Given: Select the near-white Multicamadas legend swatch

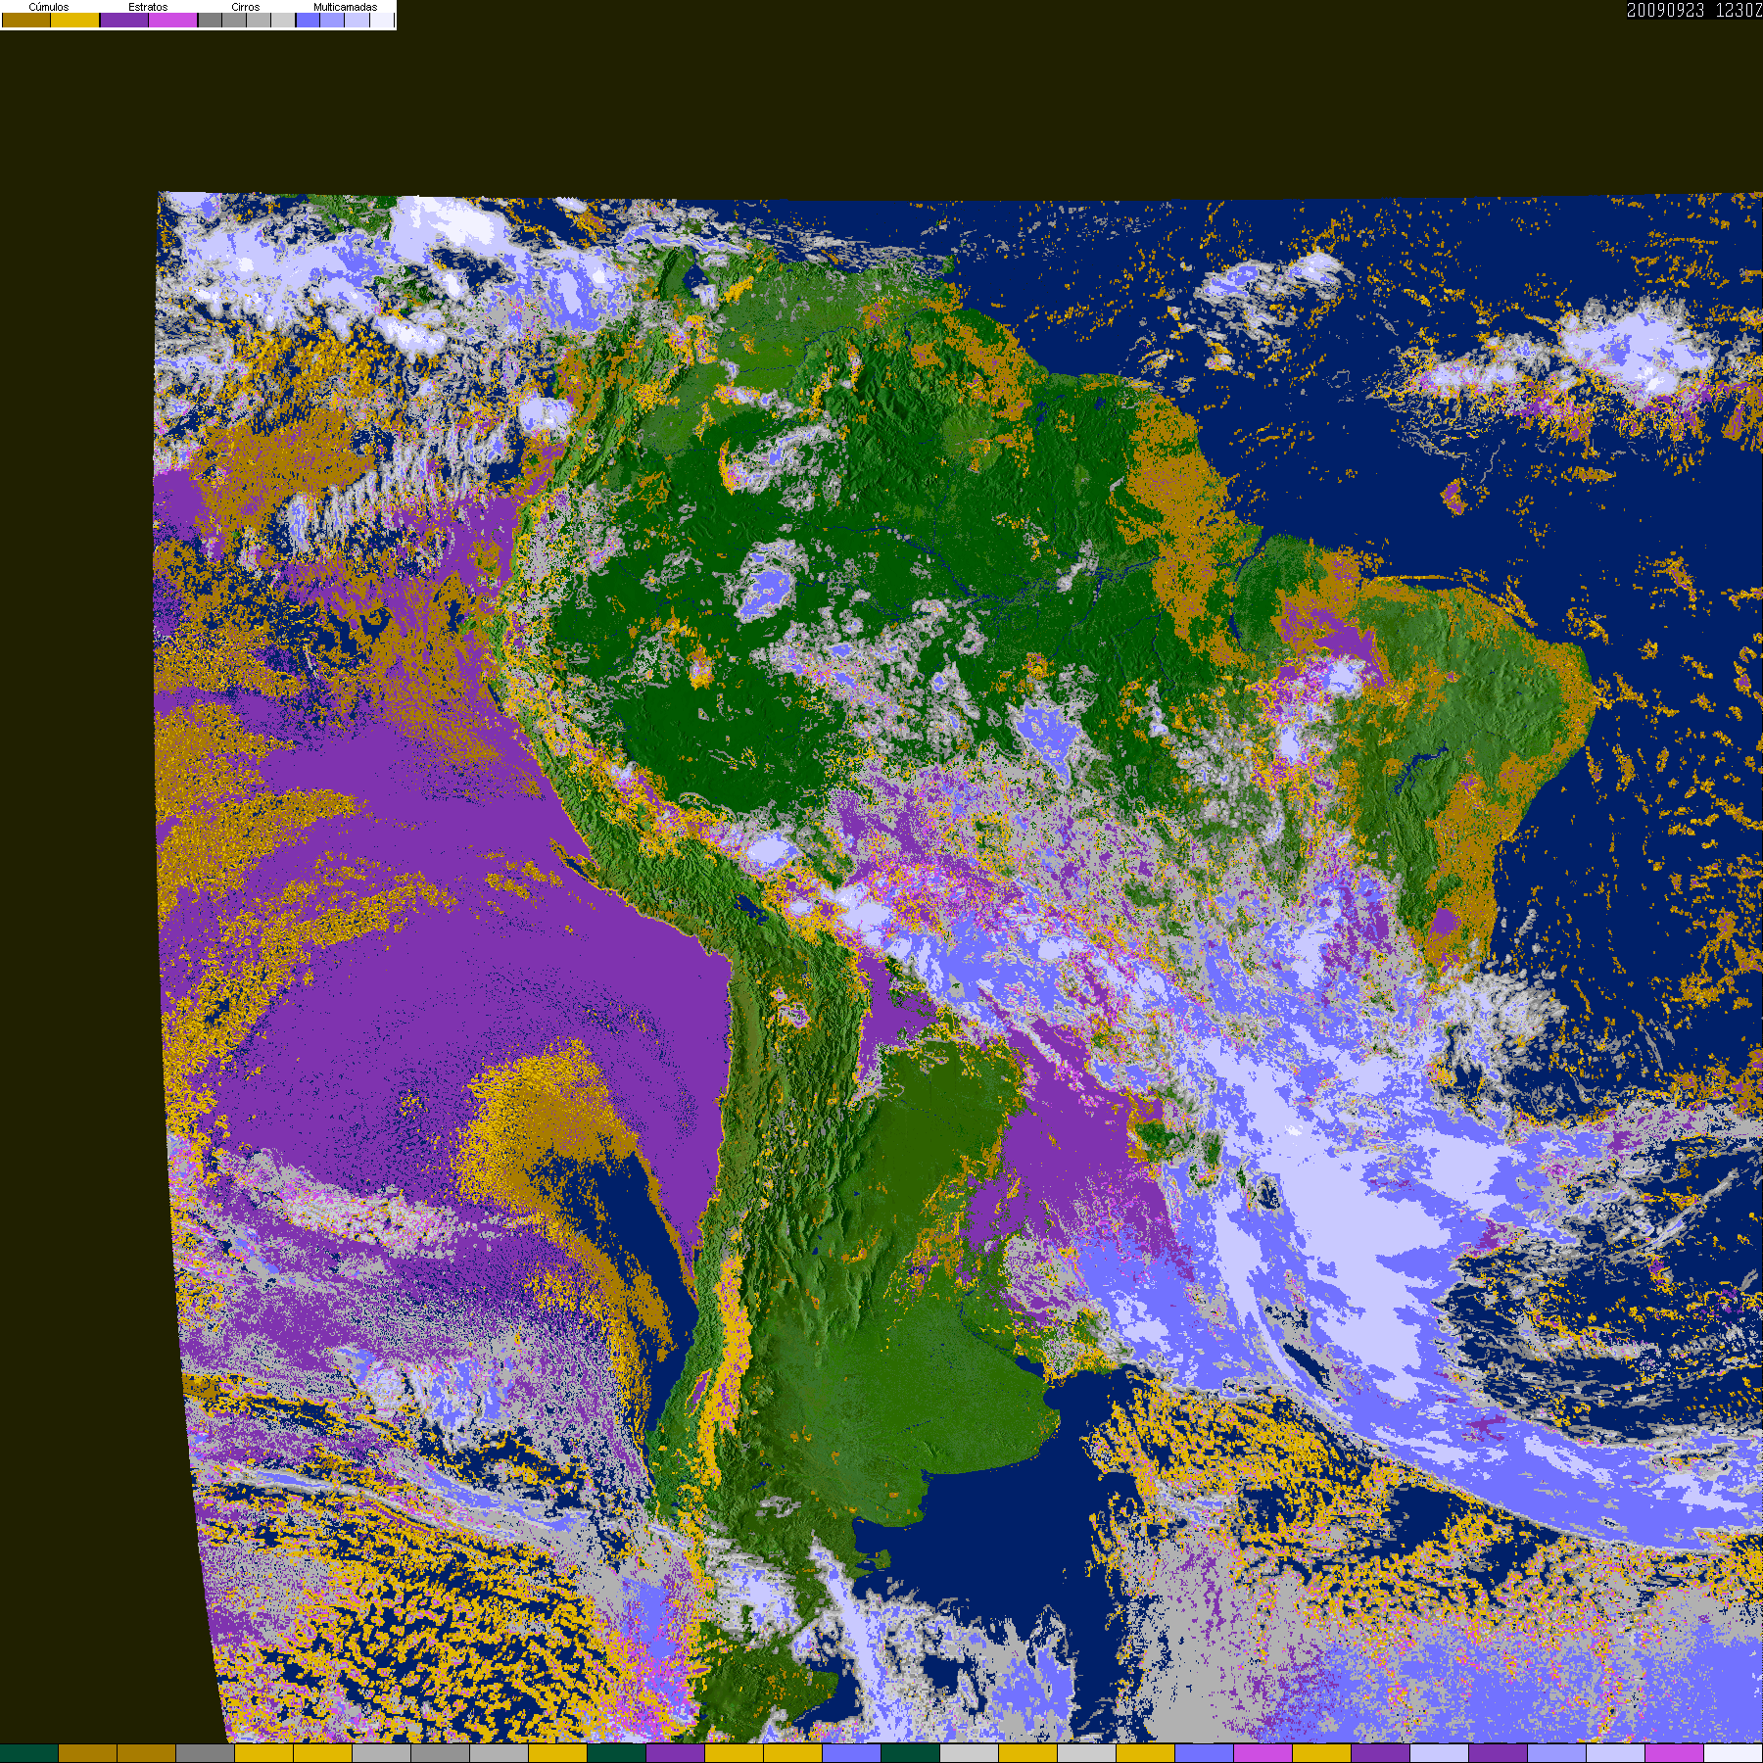Looking at the screenshot, I should pyautogui.click(x=382, y=20).
